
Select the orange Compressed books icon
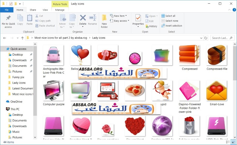tap(189, 55)
